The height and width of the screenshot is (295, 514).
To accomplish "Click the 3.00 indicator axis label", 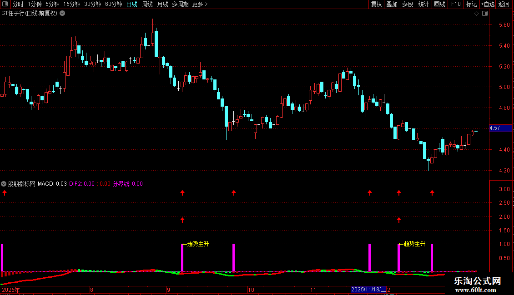I will [x=504, y=189].
